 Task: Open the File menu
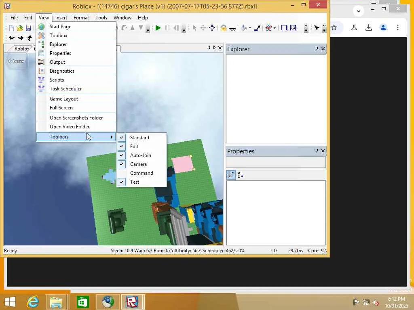(x=14, y=18)
